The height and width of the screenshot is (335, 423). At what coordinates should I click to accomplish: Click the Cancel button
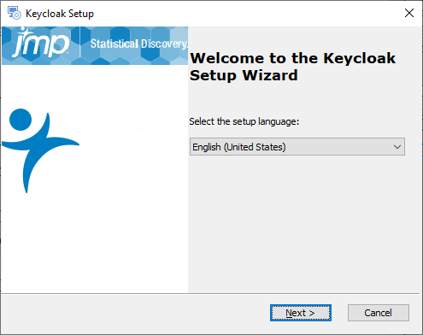(x=379, y=313)
